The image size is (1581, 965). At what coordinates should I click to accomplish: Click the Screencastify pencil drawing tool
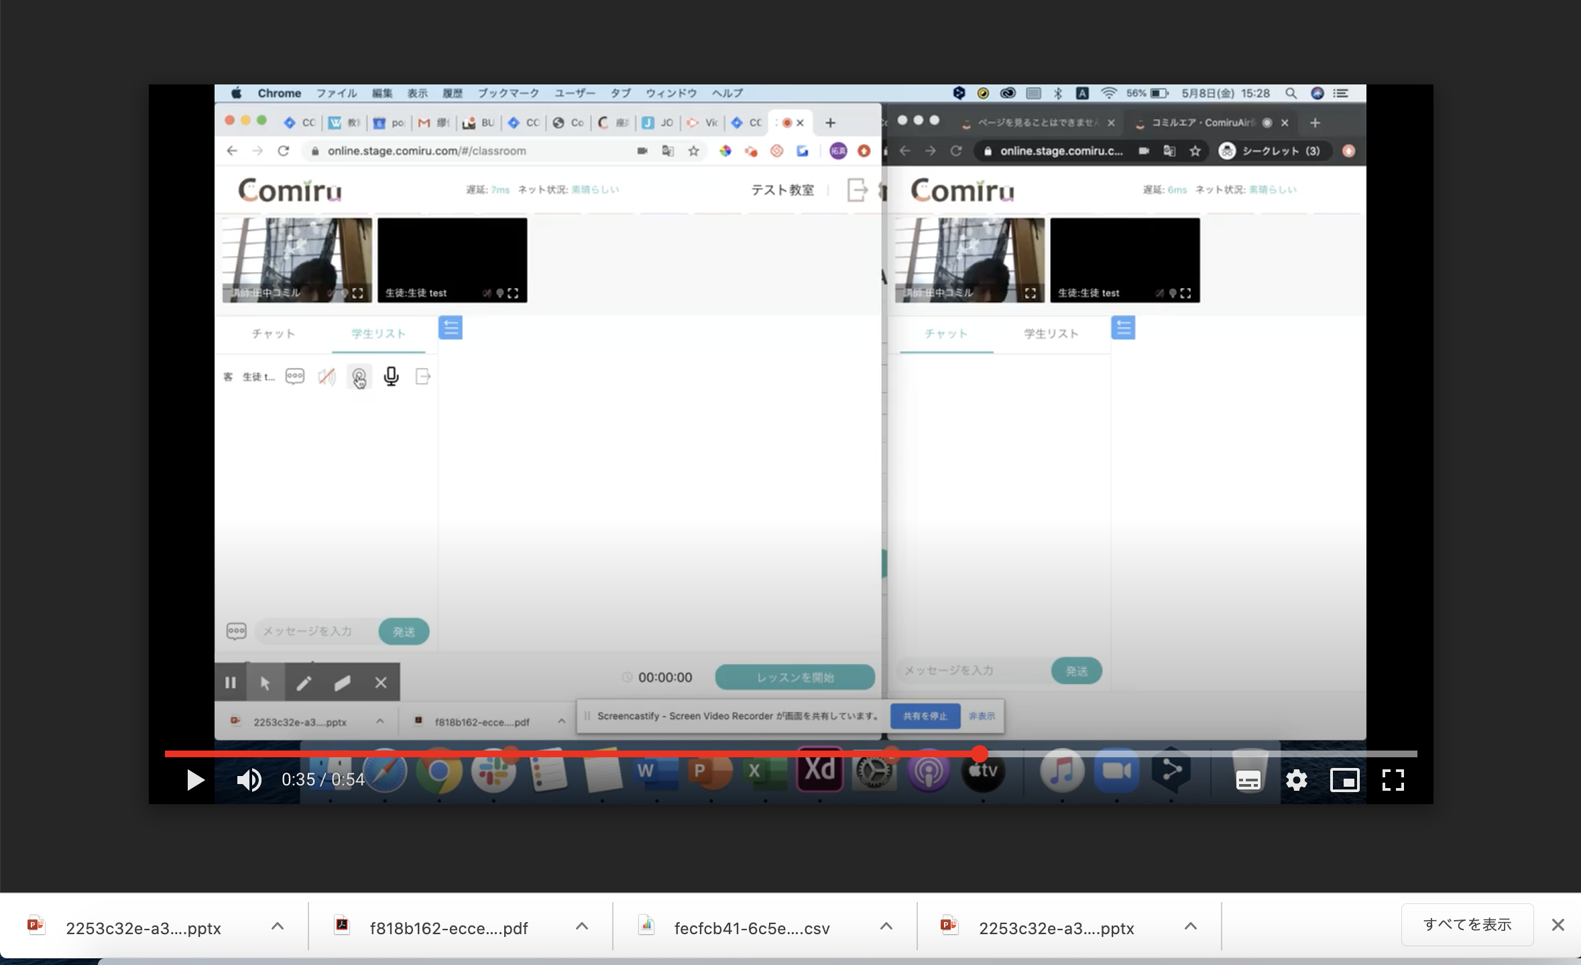click(304, 683)
